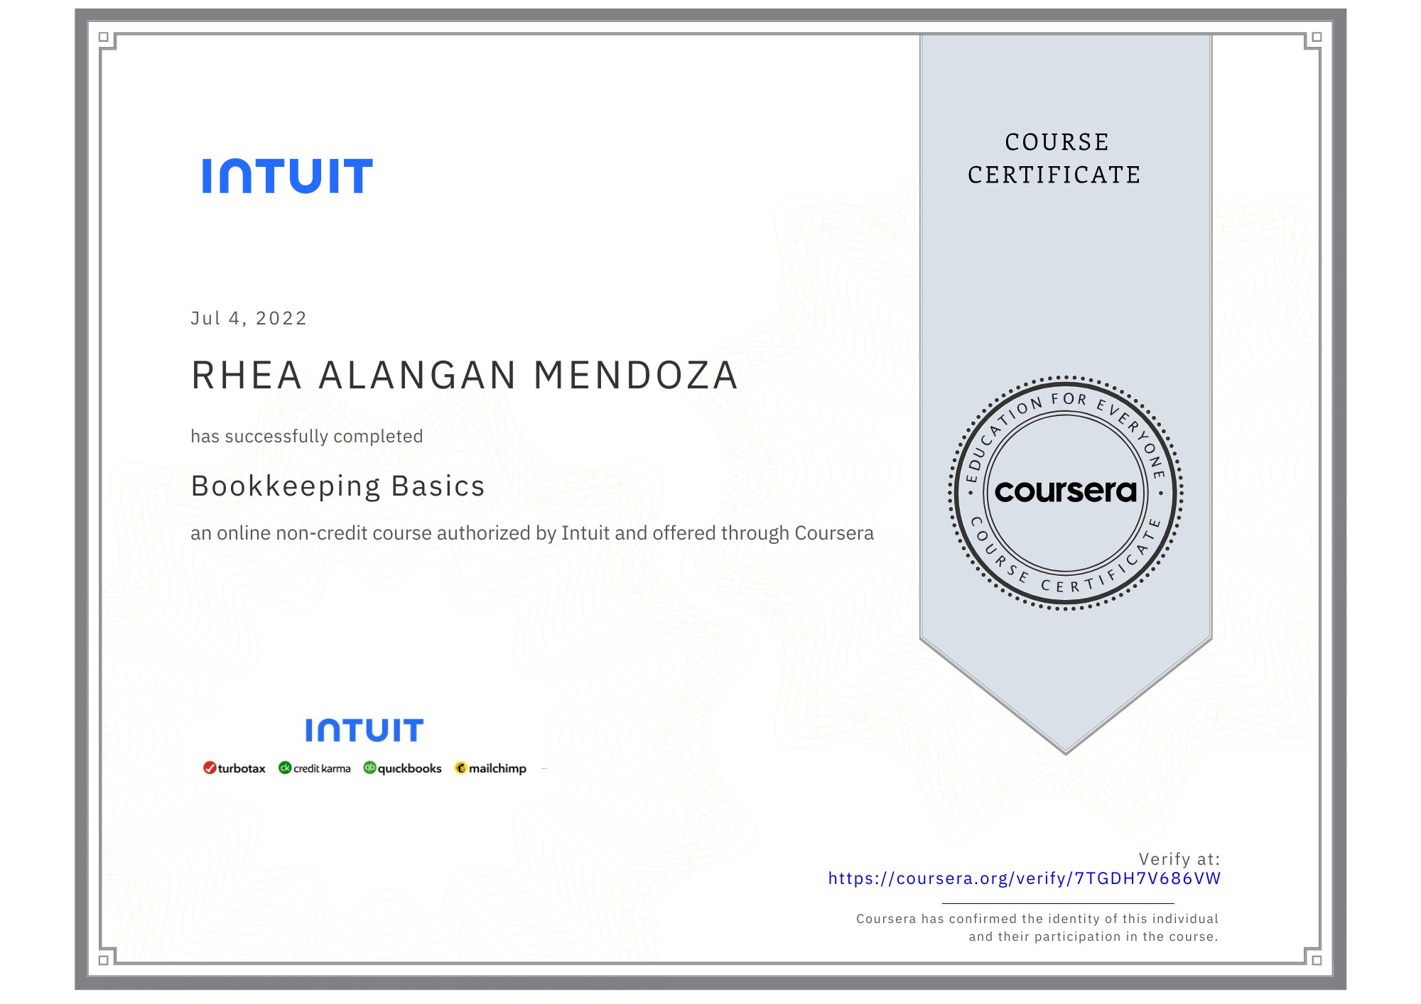Select the TurboTax checkmark icon
Viewport: 1421px width, 1004px height.
(209, 768)
